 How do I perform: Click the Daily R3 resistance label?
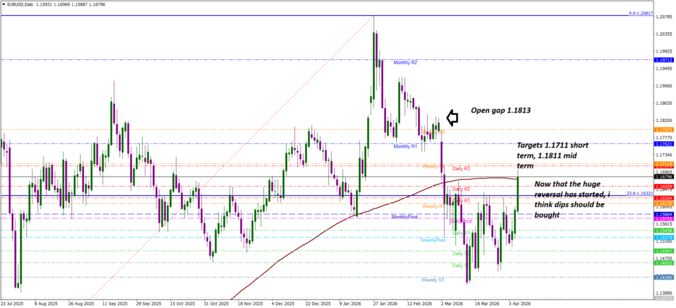click(x=461, y=169)
